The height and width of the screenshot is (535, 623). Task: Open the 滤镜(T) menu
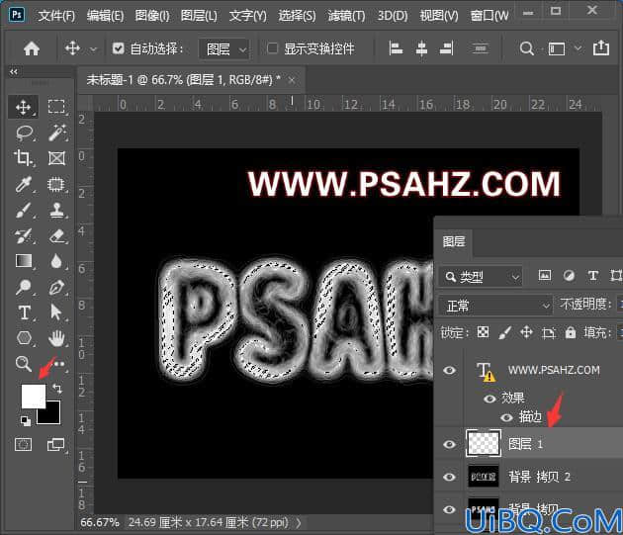(x=346, y=16)
